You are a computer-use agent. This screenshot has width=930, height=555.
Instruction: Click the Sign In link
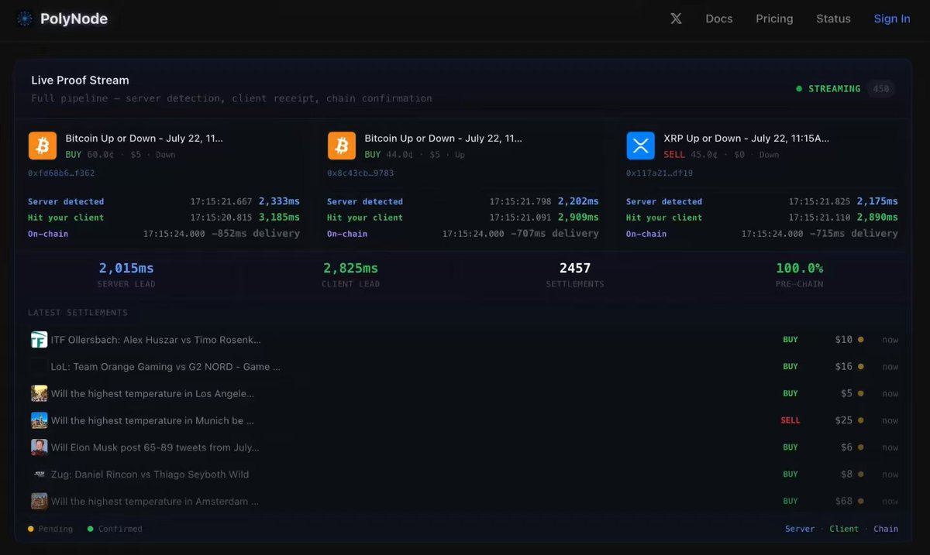892,19
